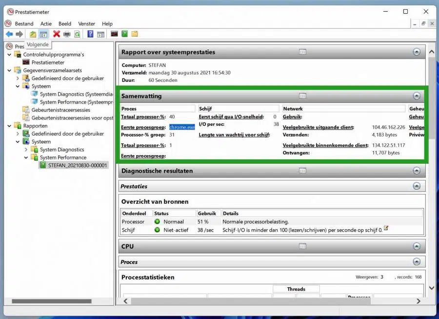This screenshot has height=319, width=439.
Task: Click the green report view toolbar icon
Action: 124,34
